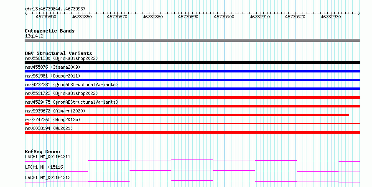The width and height of the screenshot is (372, 187).
Task: Click ruler position 46735930
Action: pyautogui.click(x=331, y=17)
